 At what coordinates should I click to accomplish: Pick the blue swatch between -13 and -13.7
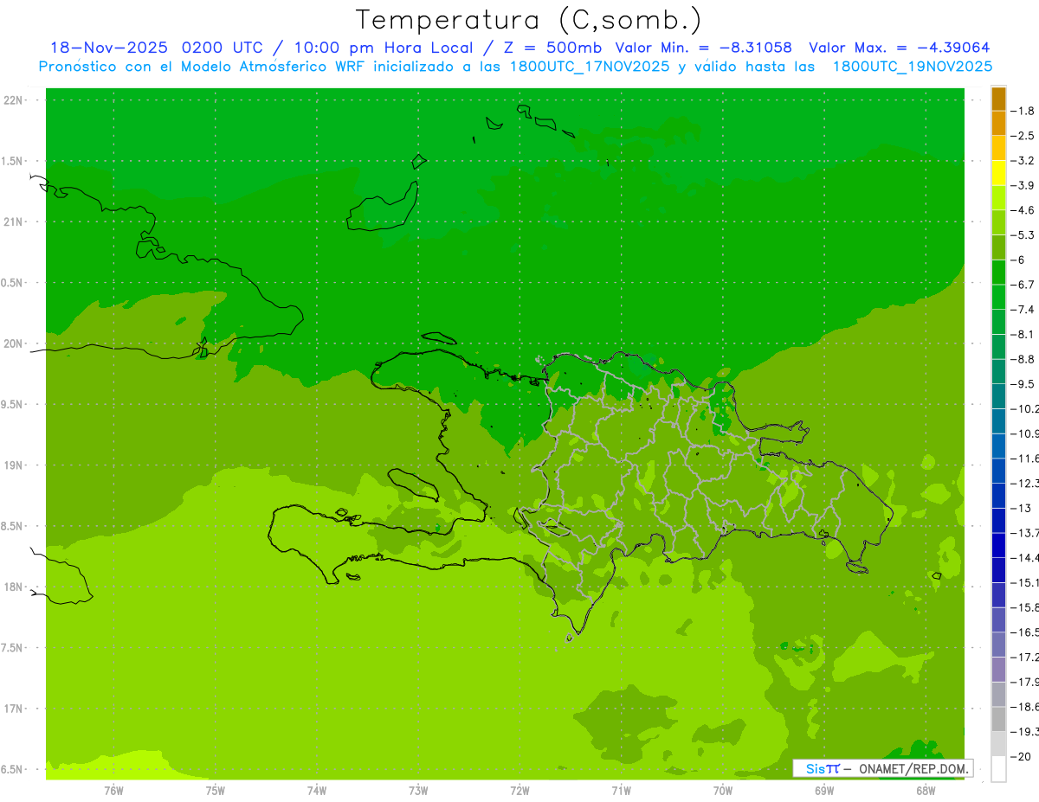tap(998, 520)
